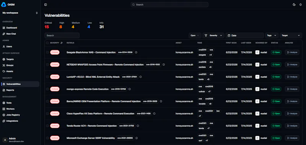The height and width of the screenshot is (145, 306).
Task: Open Tools in the sidebar
Action: click(20, 103)
